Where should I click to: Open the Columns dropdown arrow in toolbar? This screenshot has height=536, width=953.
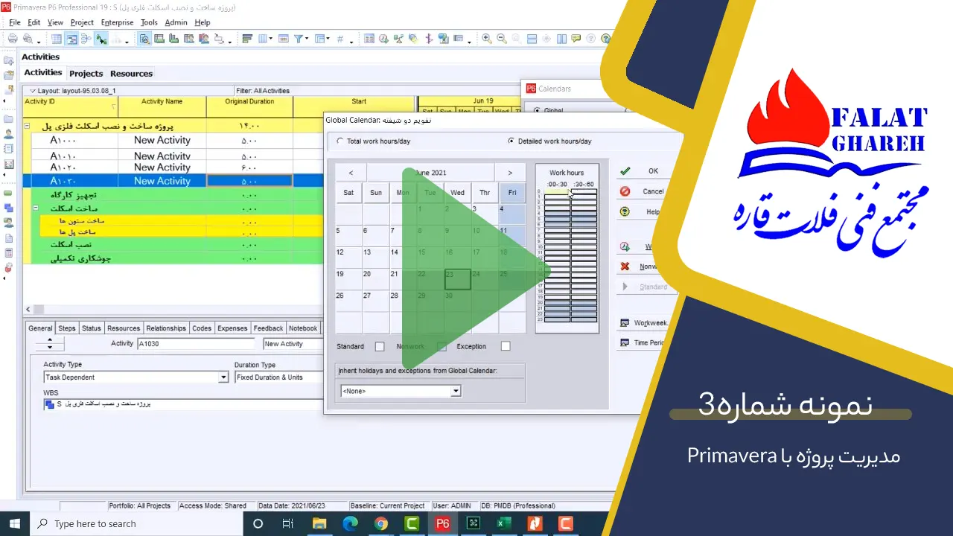coord(270,39)
